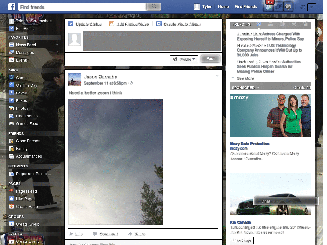
Task: Click the Facebook logo icon
Action: tap(12, 7)
